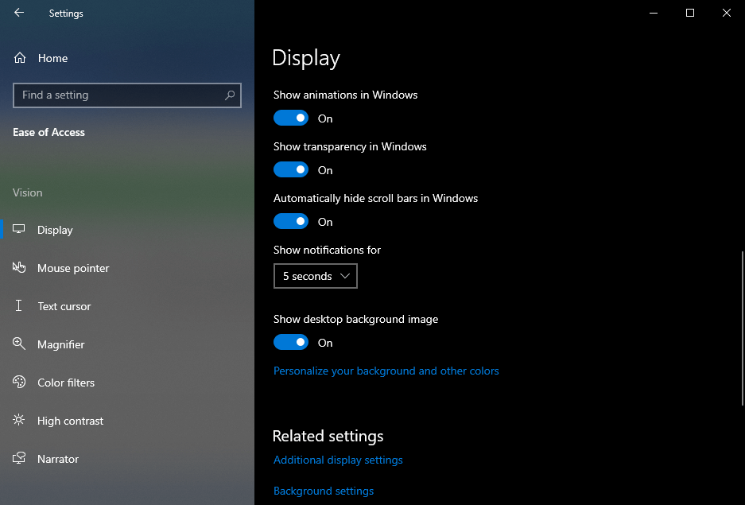Image resolution: width=745 pixels, height=505 pixels.
Task: Click the Mouse pointer icon in sidebar
Action: click(x=19, y=267)
